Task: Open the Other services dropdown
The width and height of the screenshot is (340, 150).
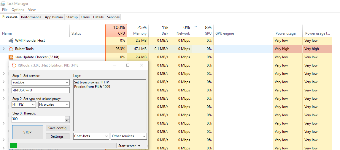Action: (144, 136)
